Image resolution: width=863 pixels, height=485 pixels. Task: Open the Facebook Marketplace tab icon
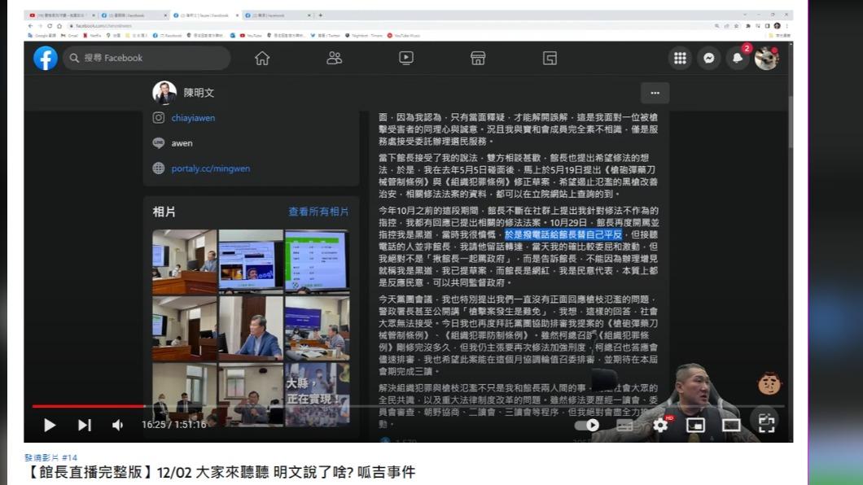[x=478, y=58]
